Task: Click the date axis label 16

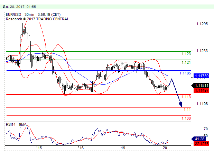Action: [82, 148]
